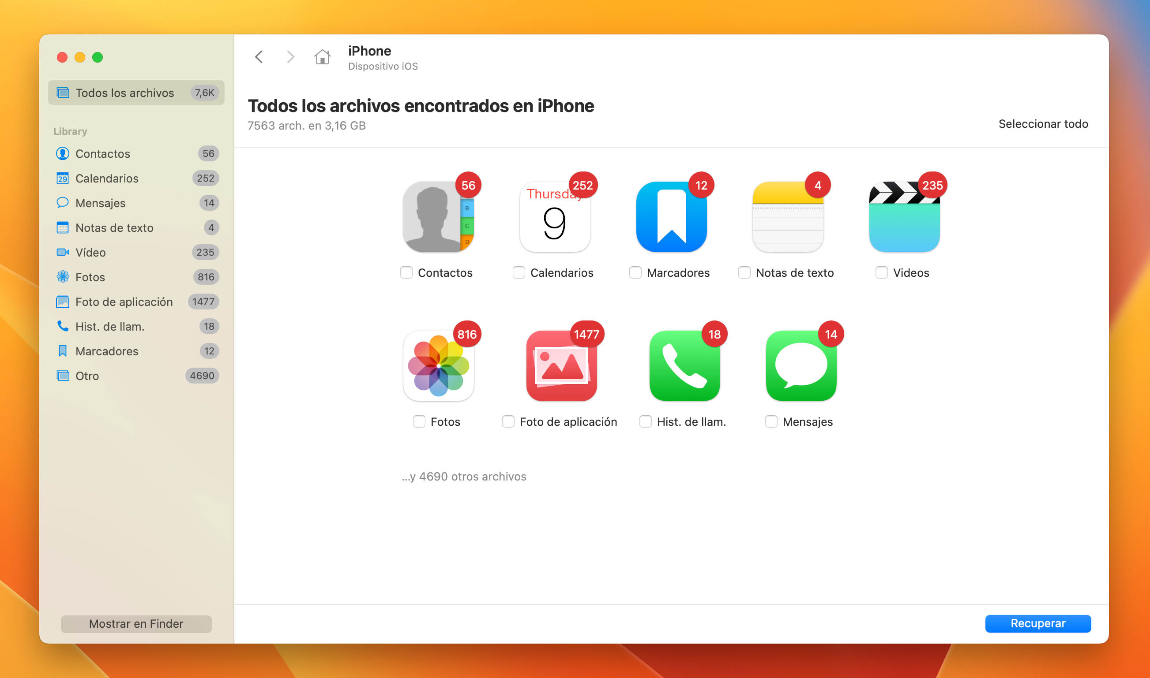Click Otro sidebar icon

(63, 376)
